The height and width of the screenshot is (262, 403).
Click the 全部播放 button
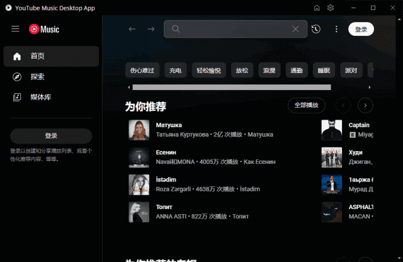click(x=307, y=105)
